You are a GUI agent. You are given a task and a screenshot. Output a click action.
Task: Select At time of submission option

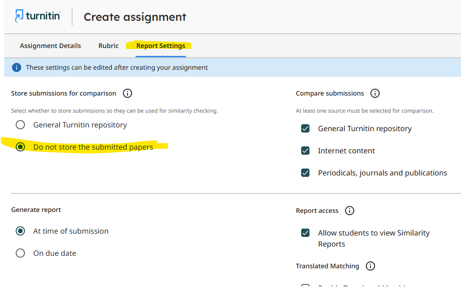pos(20,231)
